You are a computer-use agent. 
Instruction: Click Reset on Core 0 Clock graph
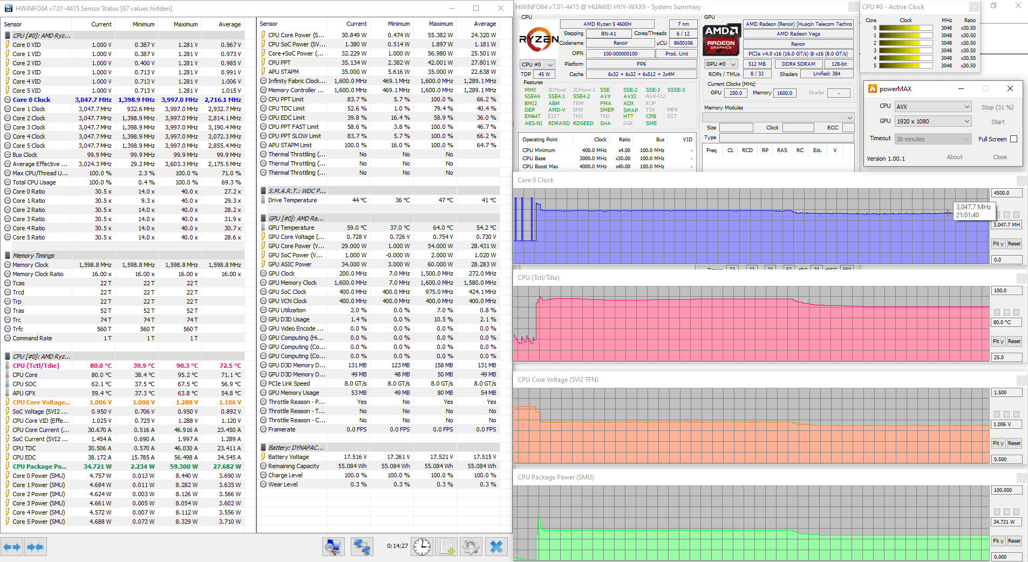[1015, 244]
